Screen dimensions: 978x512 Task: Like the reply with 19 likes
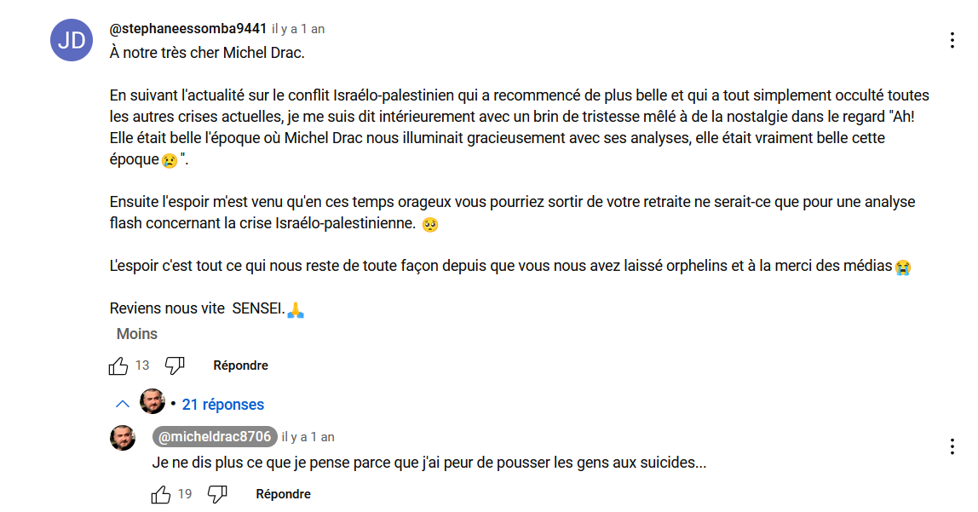pos(161,495)
